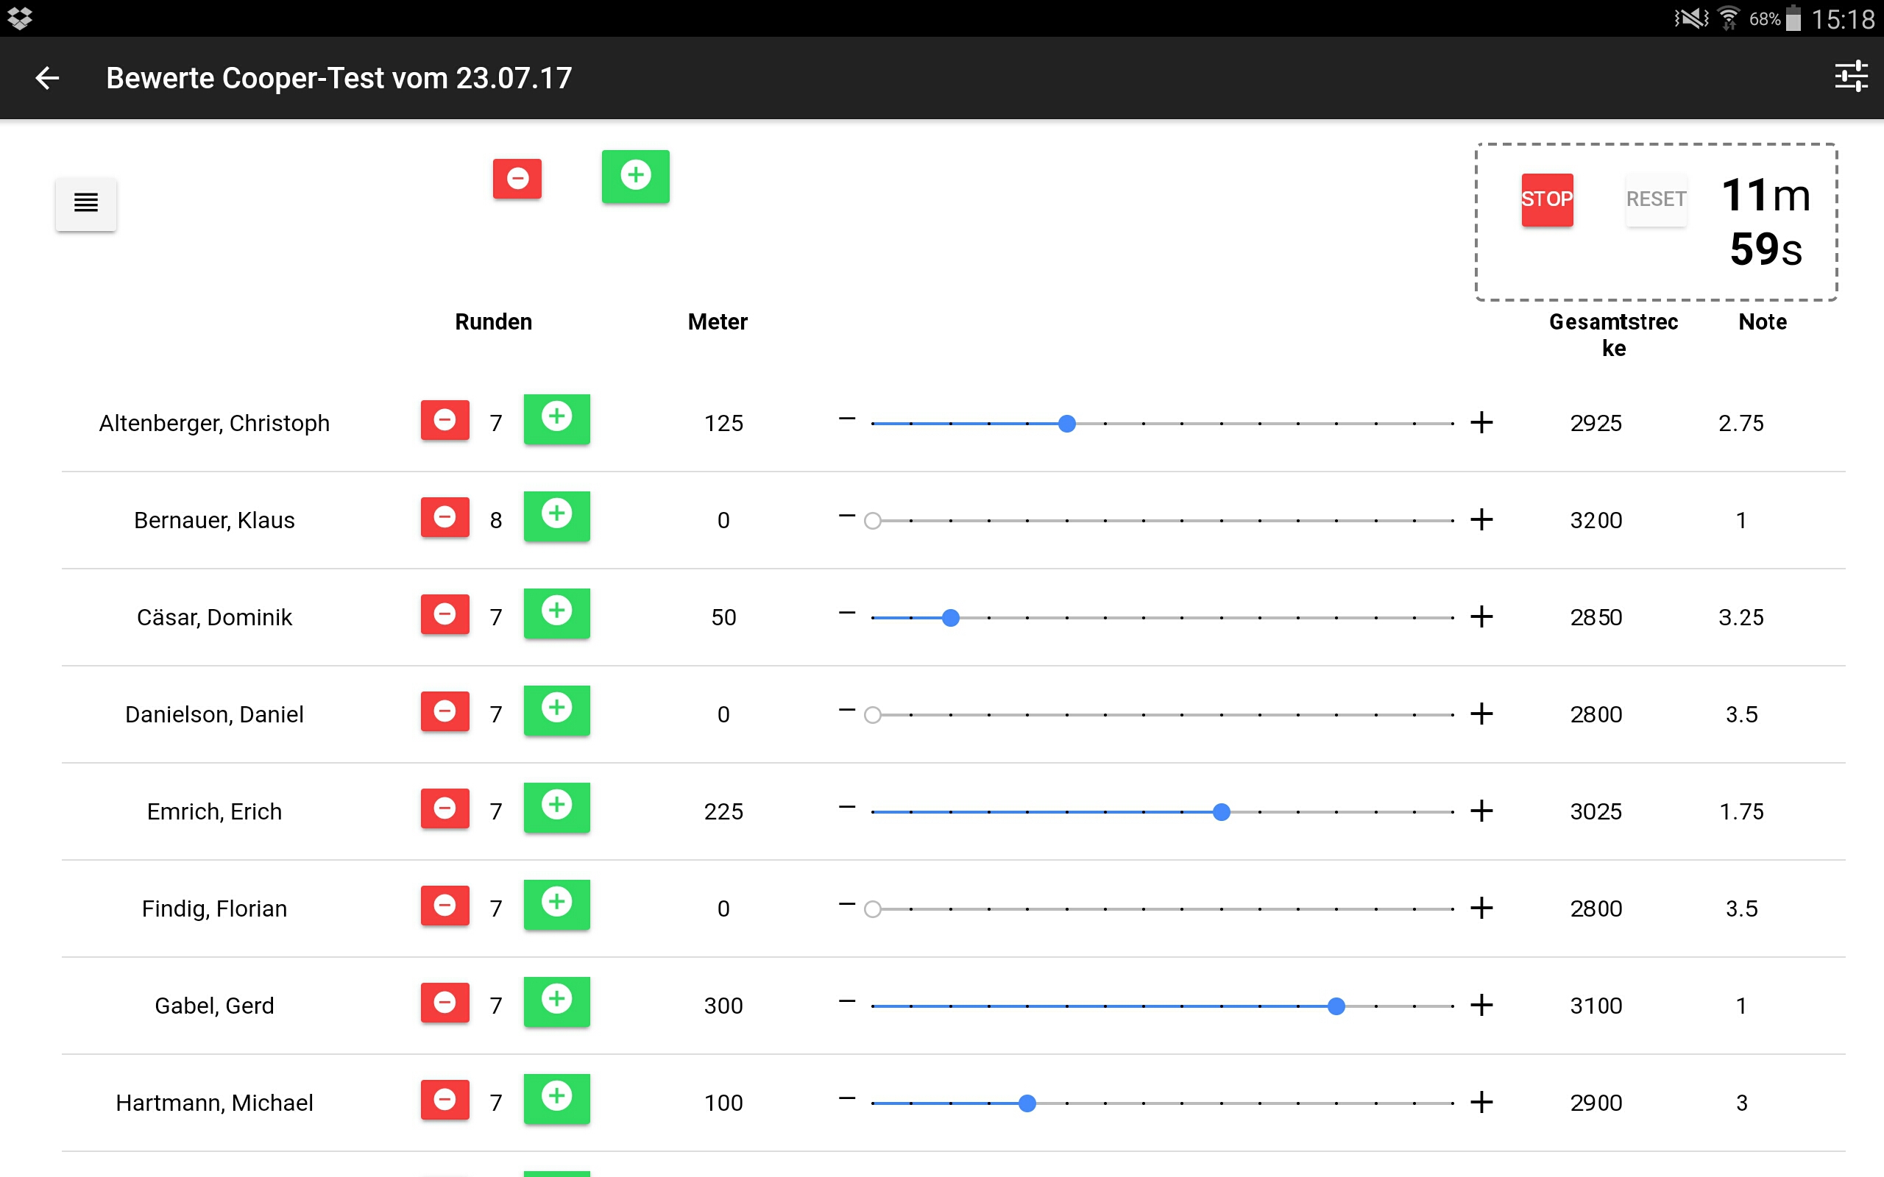The image size is (1884, 1177).
Task: Decrease meters for Emrich, Erich with slider minus
Action: click(847, 808)
